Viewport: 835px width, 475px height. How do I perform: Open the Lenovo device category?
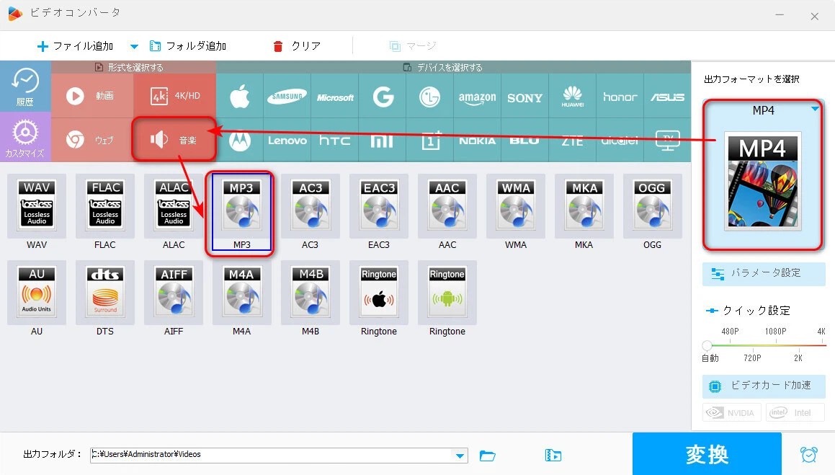point(287,141)
